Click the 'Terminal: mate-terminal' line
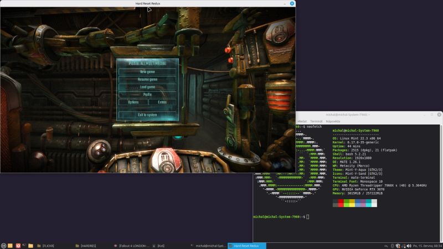The height and width of the screenshot is (249, 443). [x=354, y=178]
